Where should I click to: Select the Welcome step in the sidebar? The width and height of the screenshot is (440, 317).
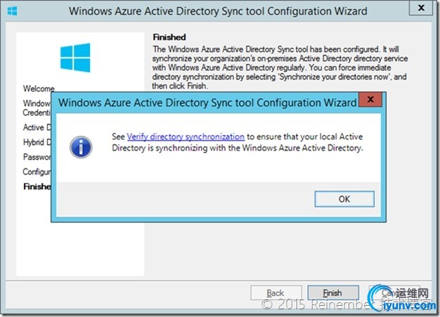coord(38,89)
